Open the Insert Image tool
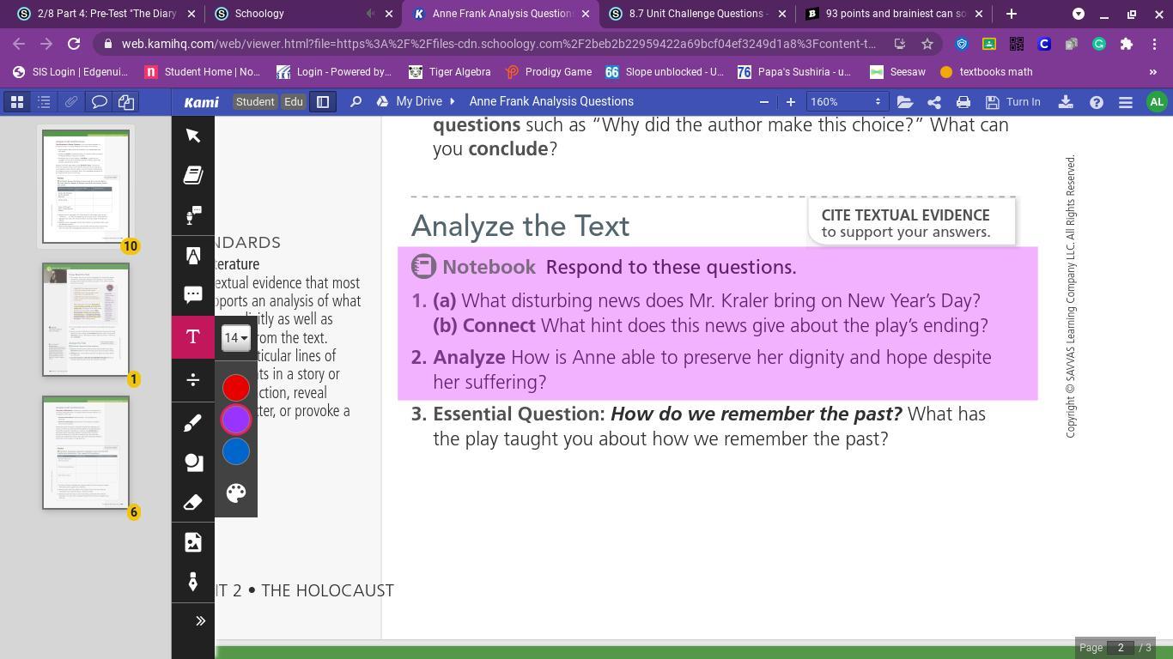Viewport: 1173px width, 659px height. (193, 542)
